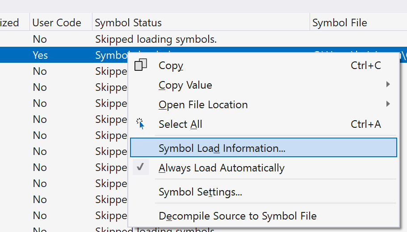Click the Yes cell in highlighted row
The width and height of the screenshot is (407, 232).
pyautogui.click(x=40, y=55)
